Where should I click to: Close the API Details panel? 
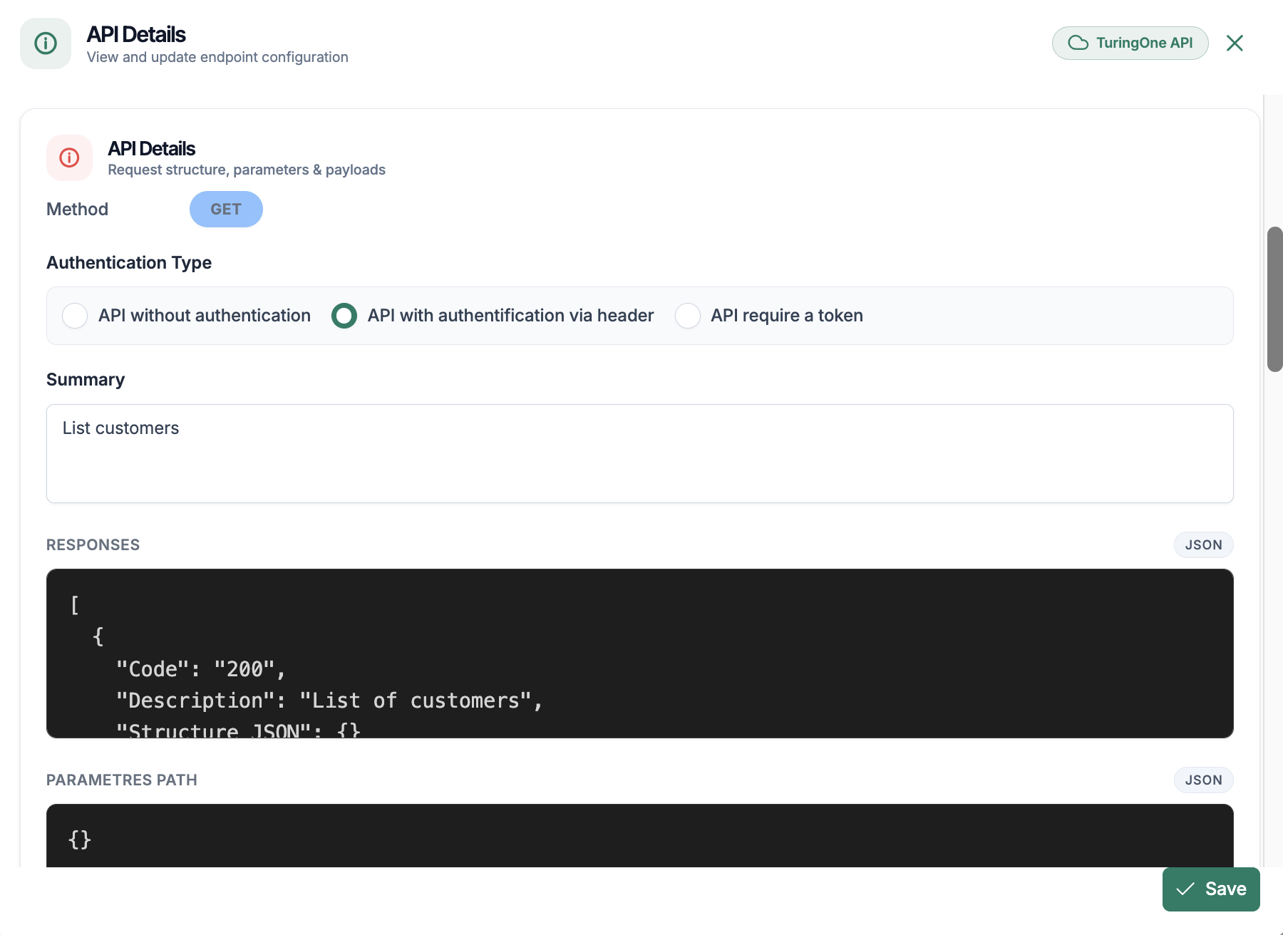[x=1235, y=43]
